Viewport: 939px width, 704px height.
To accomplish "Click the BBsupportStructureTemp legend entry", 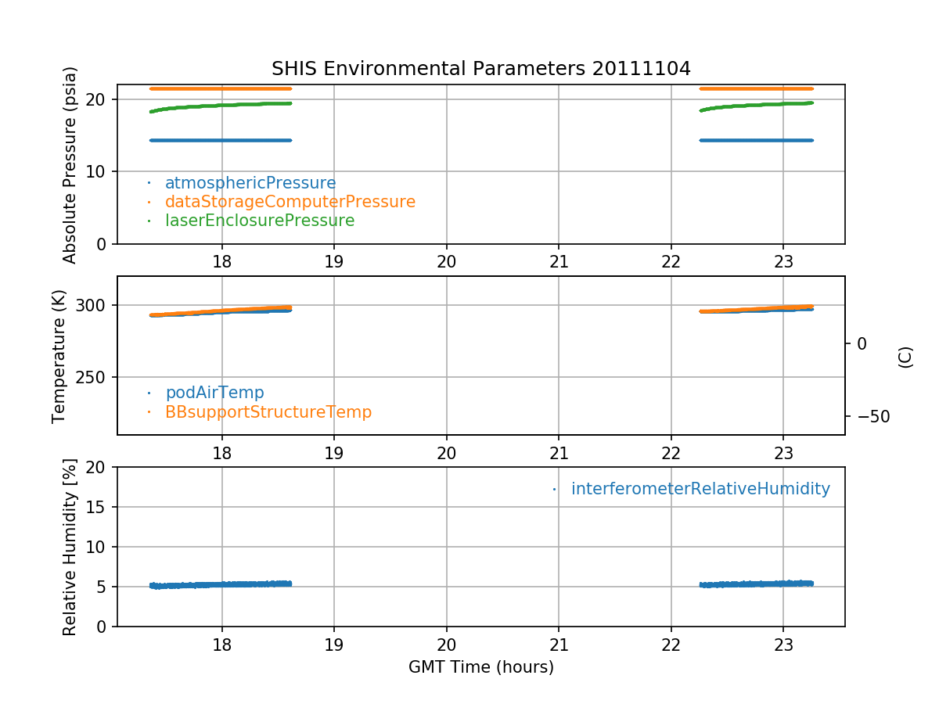I will 268,411.
